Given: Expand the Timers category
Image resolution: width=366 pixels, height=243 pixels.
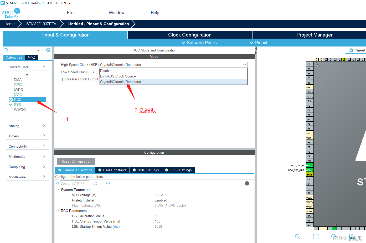Looking at the screenshot, I should click(x=44, y=136).
